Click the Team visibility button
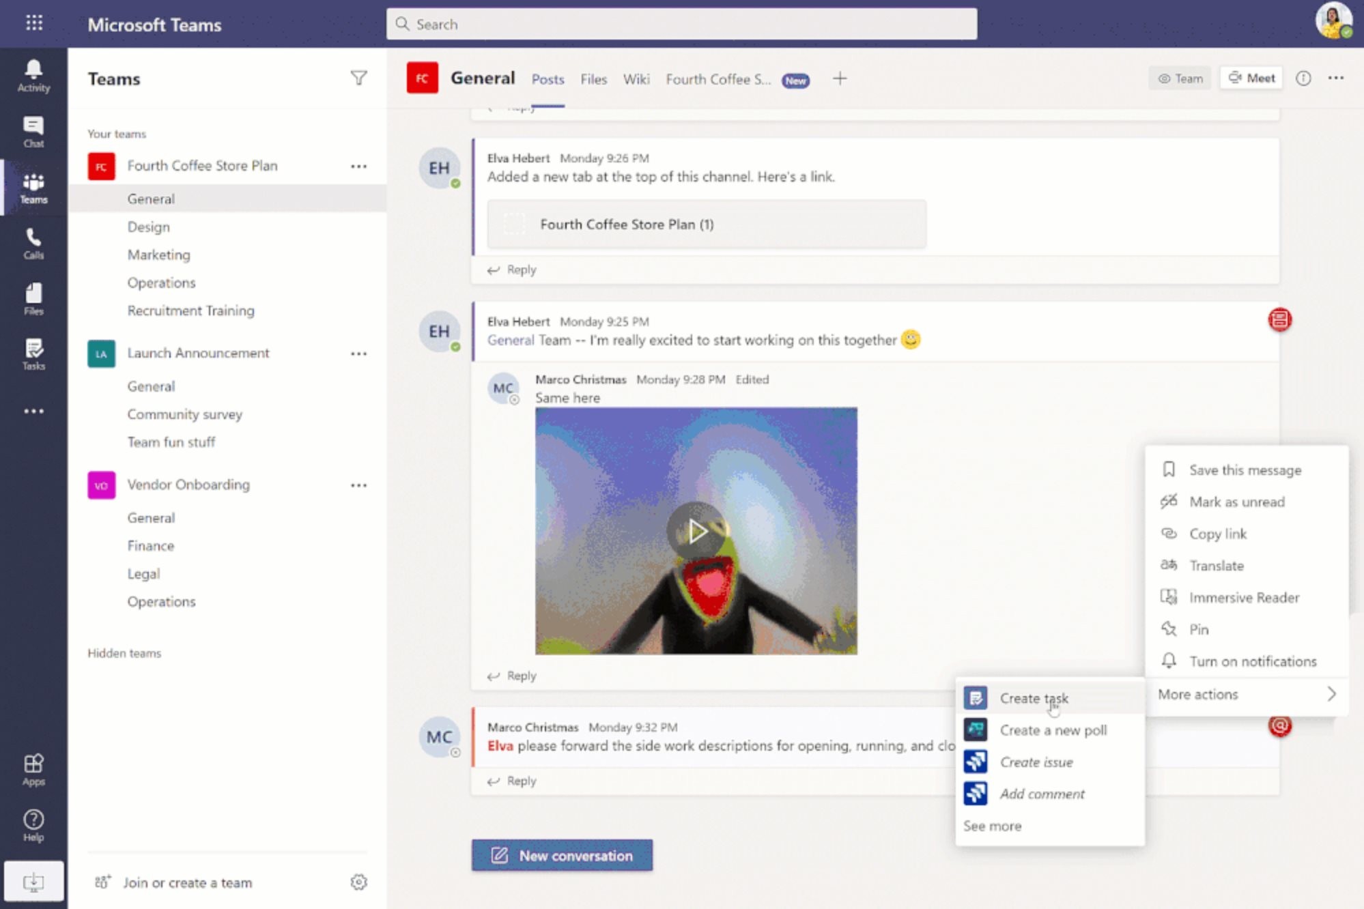Viewport: 1364px width, 909px height. pos(1180,78)
